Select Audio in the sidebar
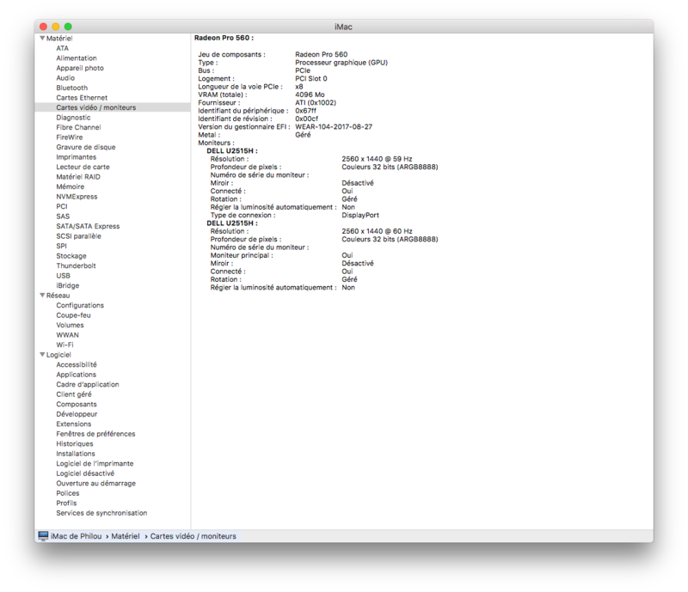Image resolution: width=688 pixels, height=592 pixels. click(65, 77)
